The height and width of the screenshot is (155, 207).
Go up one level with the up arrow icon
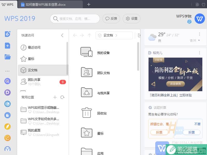[89, 35]
